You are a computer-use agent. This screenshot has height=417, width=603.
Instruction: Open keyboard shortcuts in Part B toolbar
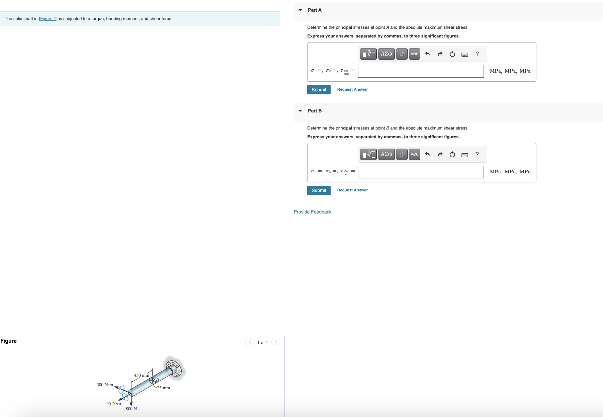pos(465,155)
